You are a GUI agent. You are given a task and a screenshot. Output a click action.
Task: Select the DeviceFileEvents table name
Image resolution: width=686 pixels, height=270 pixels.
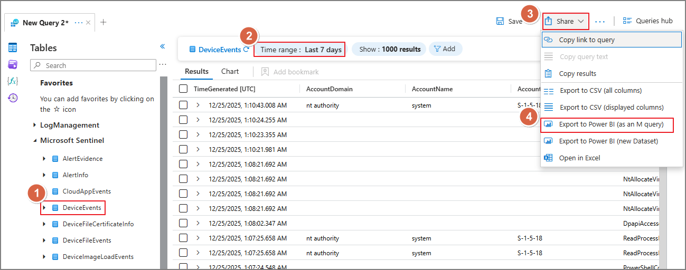[x=87, y=240]
